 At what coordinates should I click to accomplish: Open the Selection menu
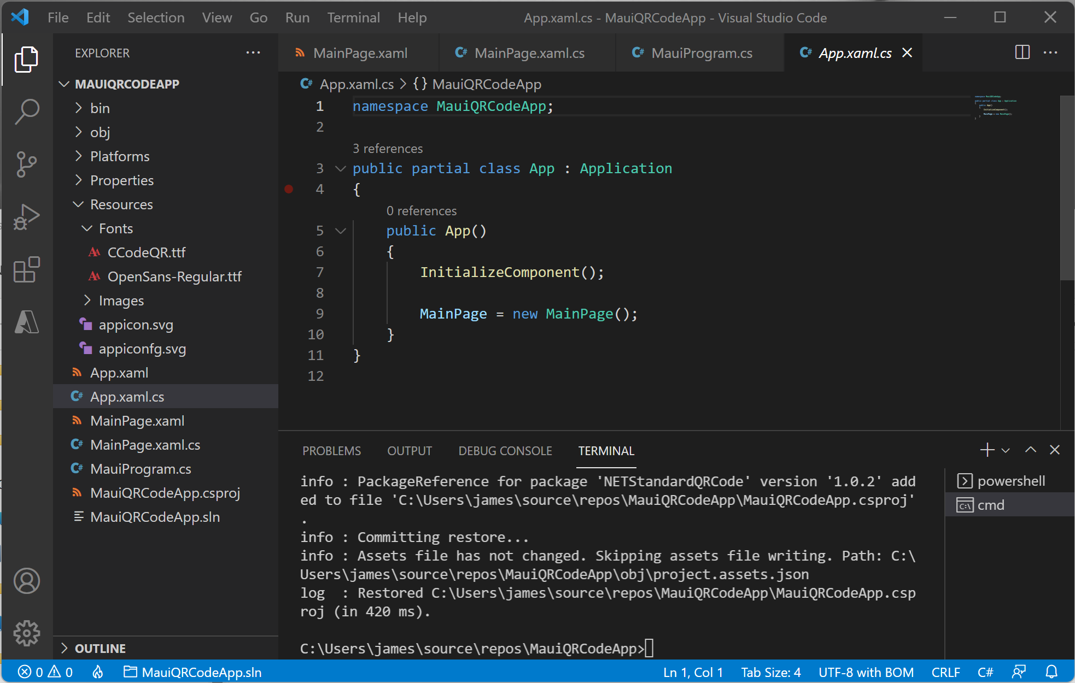click(156, 17)
